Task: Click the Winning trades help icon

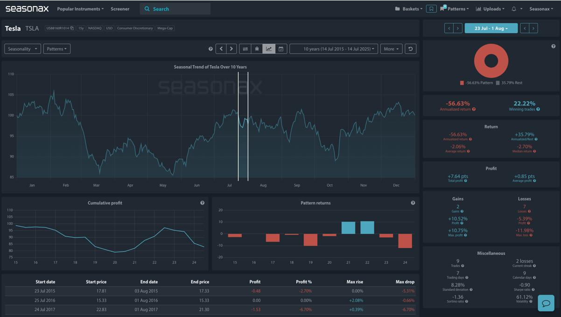Action: pos(538,109)
